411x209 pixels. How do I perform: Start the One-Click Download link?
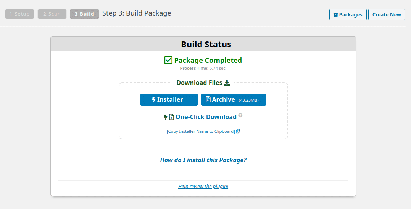pyautogui.click(x=206, y=117)
